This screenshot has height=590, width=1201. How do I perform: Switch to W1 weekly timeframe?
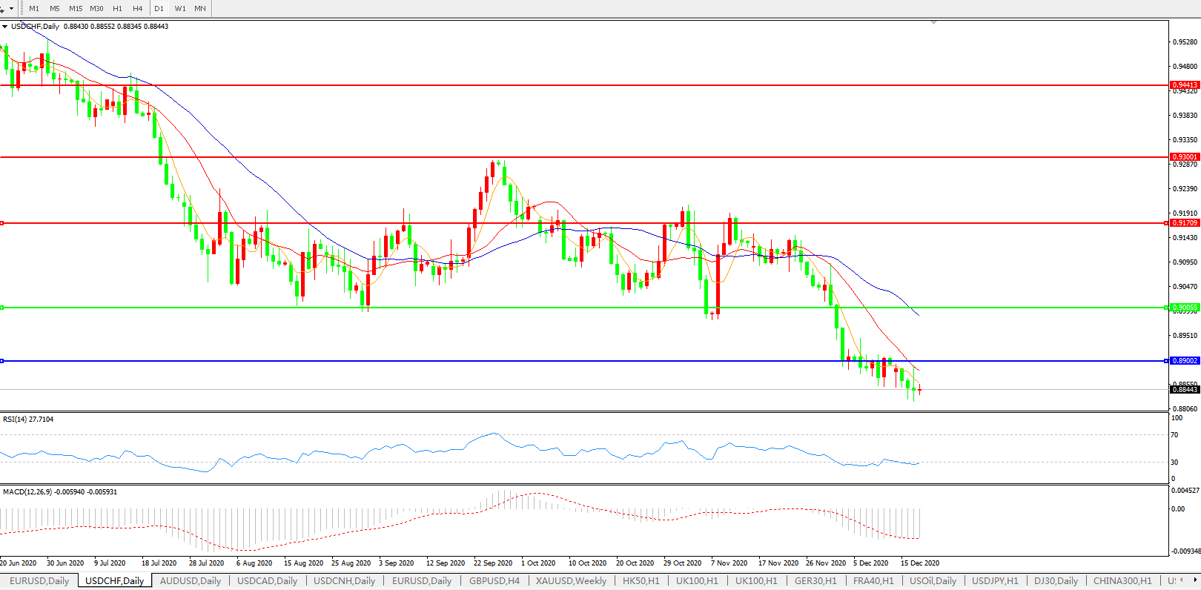(x=180, y=8)
